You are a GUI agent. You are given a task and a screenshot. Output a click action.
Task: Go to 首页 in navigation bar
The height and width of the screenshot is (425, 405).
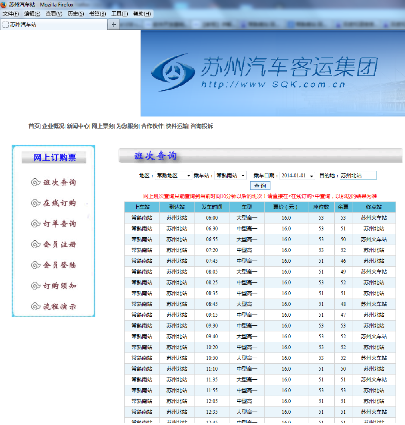tap(34, 126)
